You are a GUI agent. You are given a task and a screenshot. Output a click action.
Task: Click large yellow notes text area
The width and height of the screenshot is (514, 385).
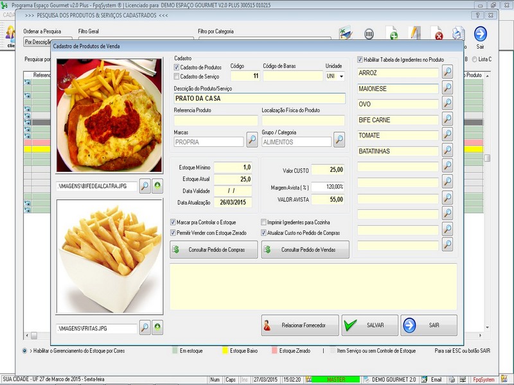(x=314, y=287)
